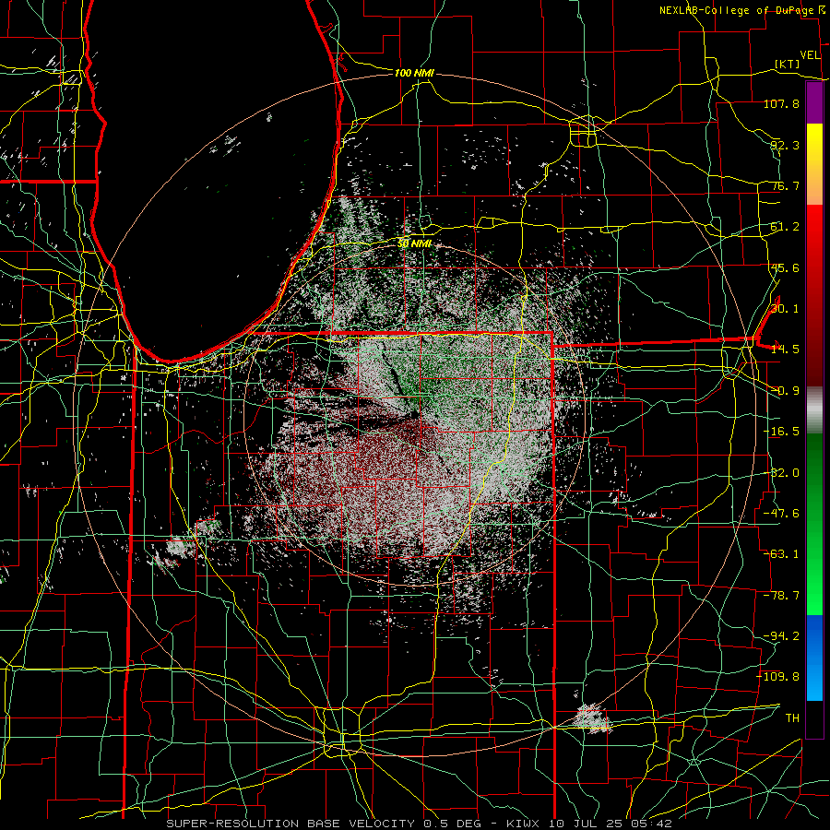Viewport: 830px width, 830px height.
Task: Click the -47.6 velocity scale value
Action: pos(781,514)
